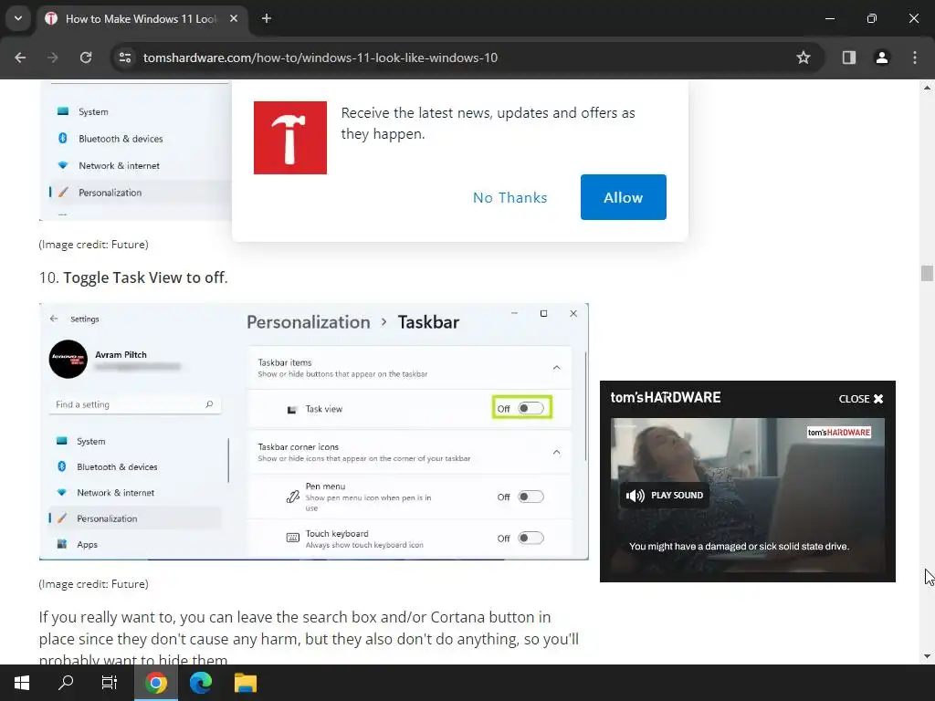
Task: Click the Task view icon in settings
Action: 292,410
